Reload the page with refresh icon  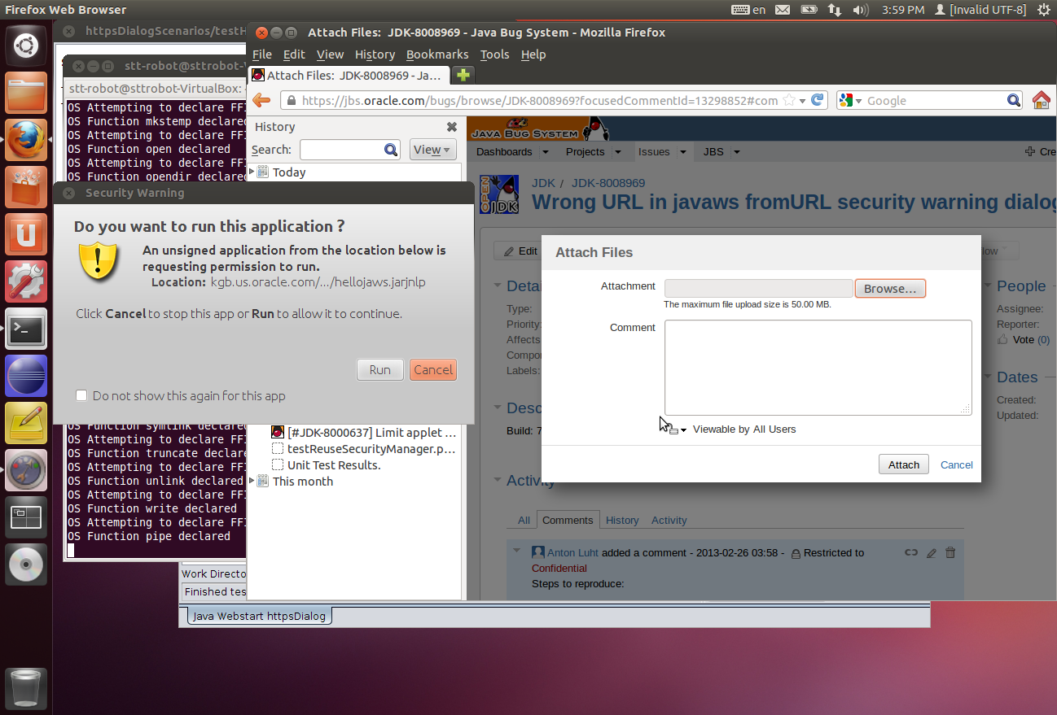(818, 100)
